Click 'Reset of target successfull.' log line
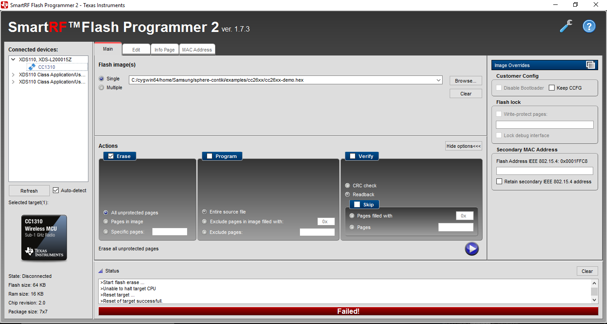 pyautogui.click(x=132, y=301)
